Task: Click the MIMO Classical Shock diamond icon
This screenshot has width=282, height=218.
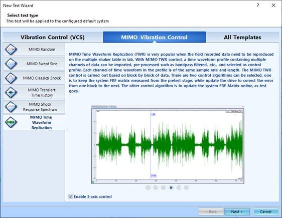Action: click(11, 78)
